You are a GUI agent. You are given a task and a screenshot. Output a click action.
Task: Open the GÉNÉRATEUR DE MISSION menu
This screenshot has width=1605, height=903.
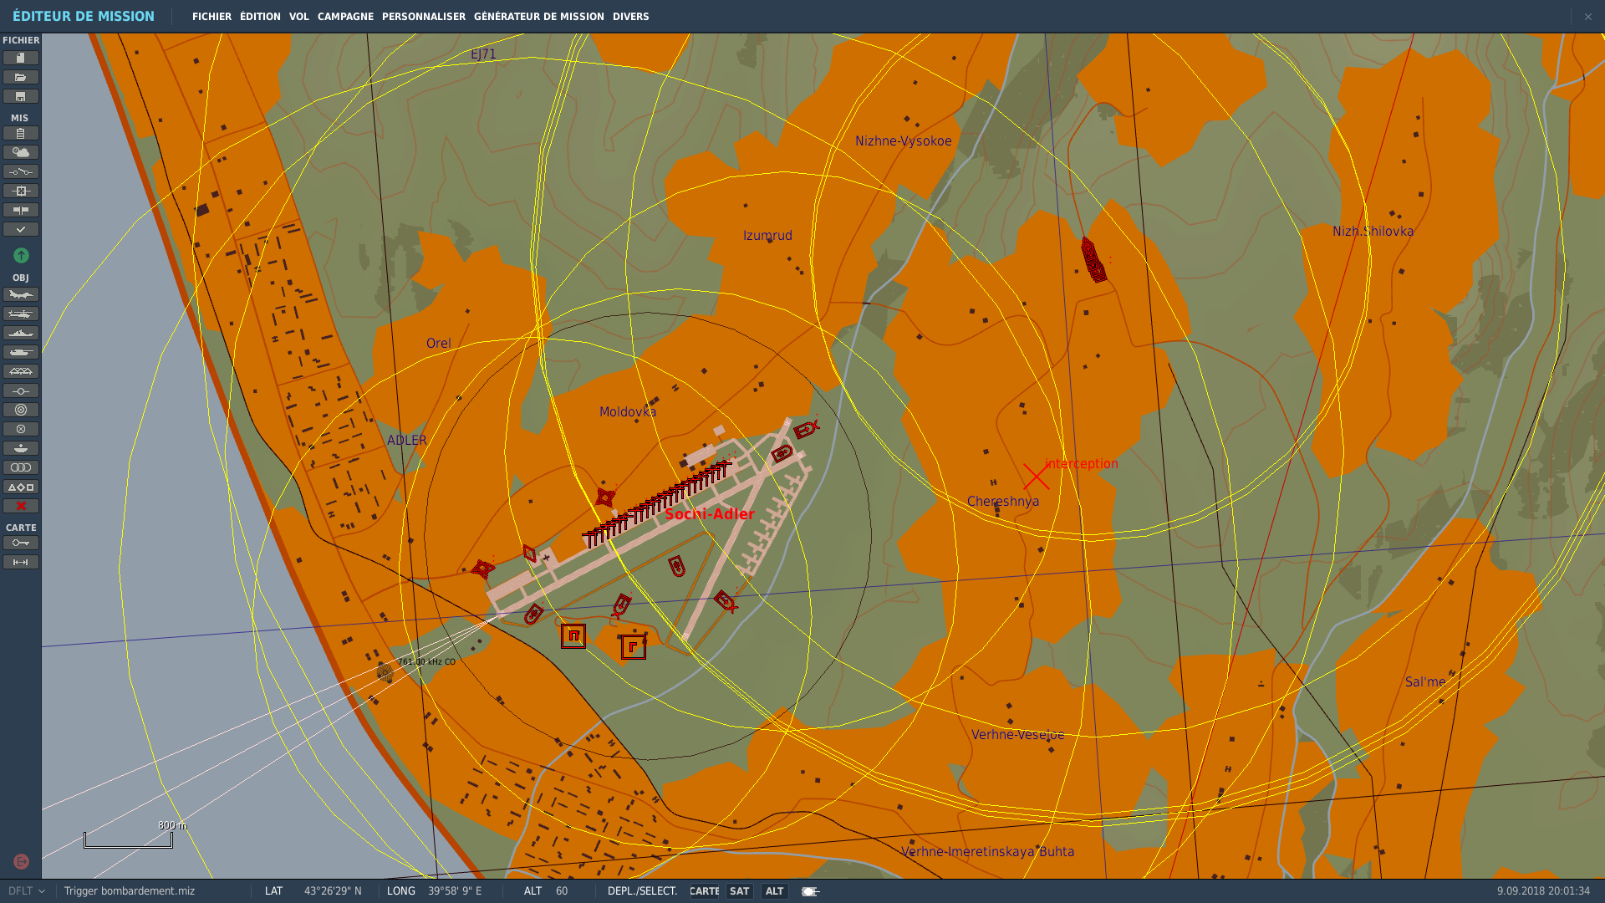coord(539,17)
